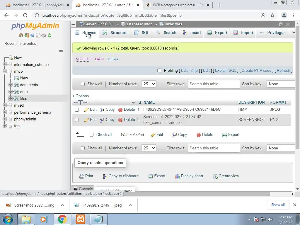Screen dimensions: 300x225
Task: Click Copy to clipboard icon
Action: (105, 176)
